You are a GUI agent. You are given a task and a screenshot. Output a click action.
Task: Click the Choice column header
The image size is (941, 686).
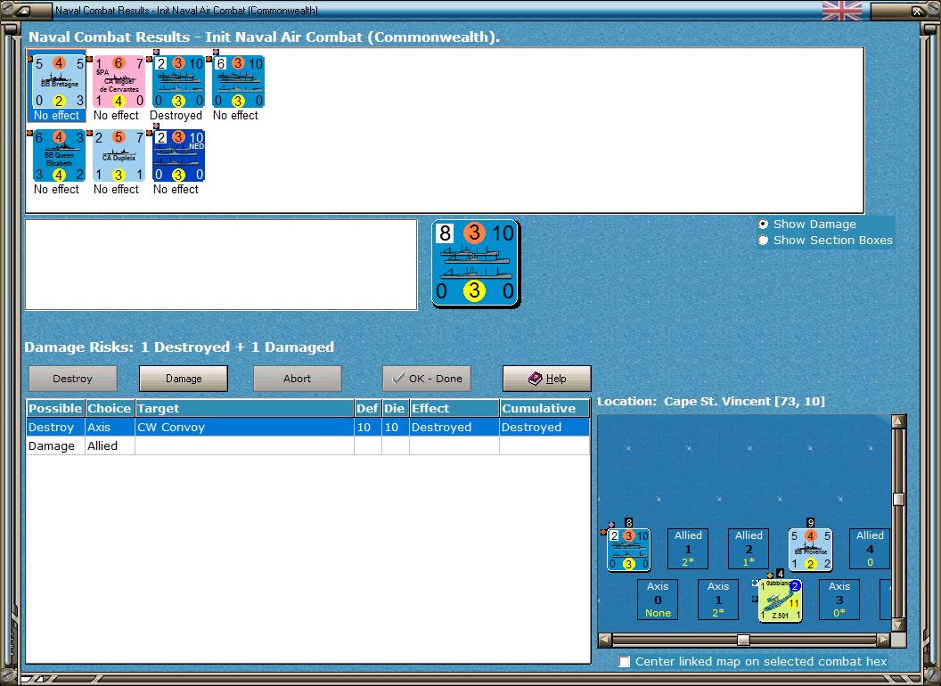110,409
